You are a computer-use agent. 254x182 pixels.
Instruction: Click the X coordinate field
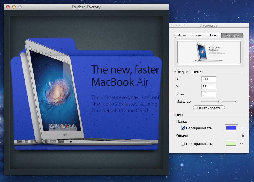(209, 79)
